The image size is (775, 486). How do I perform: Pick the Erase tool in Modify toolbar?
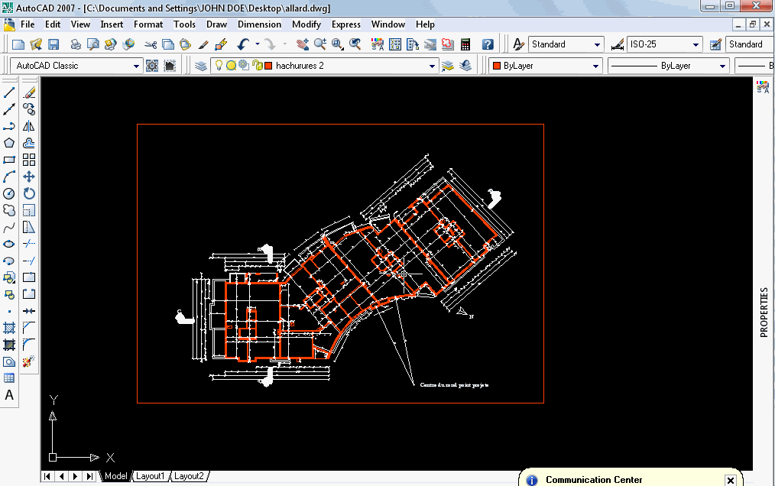29,92
